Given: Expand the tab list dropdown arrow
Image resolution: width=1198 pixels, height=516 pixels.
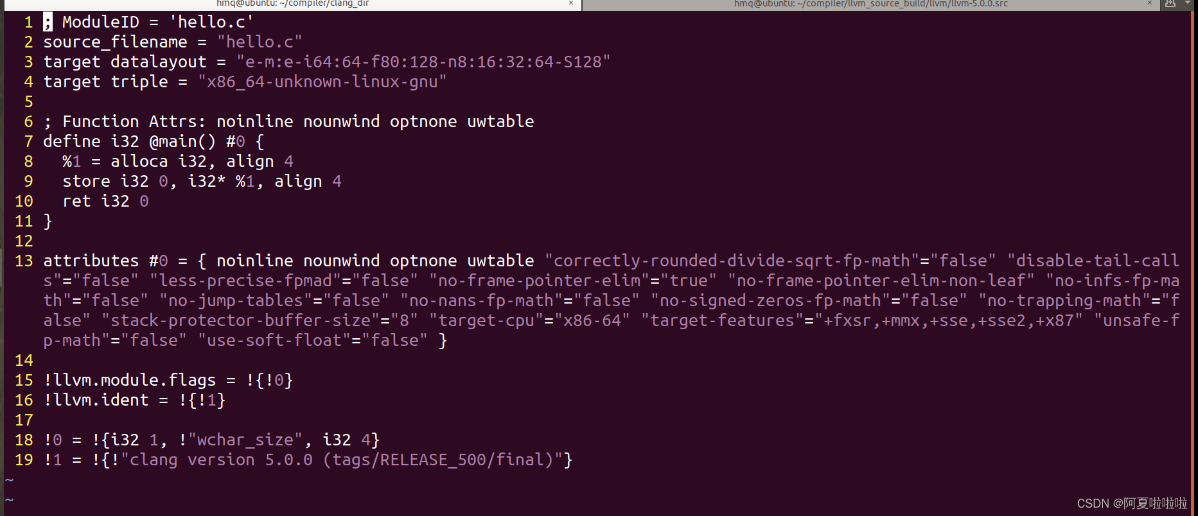Looking at the screenshot, I should (1188, 3).
